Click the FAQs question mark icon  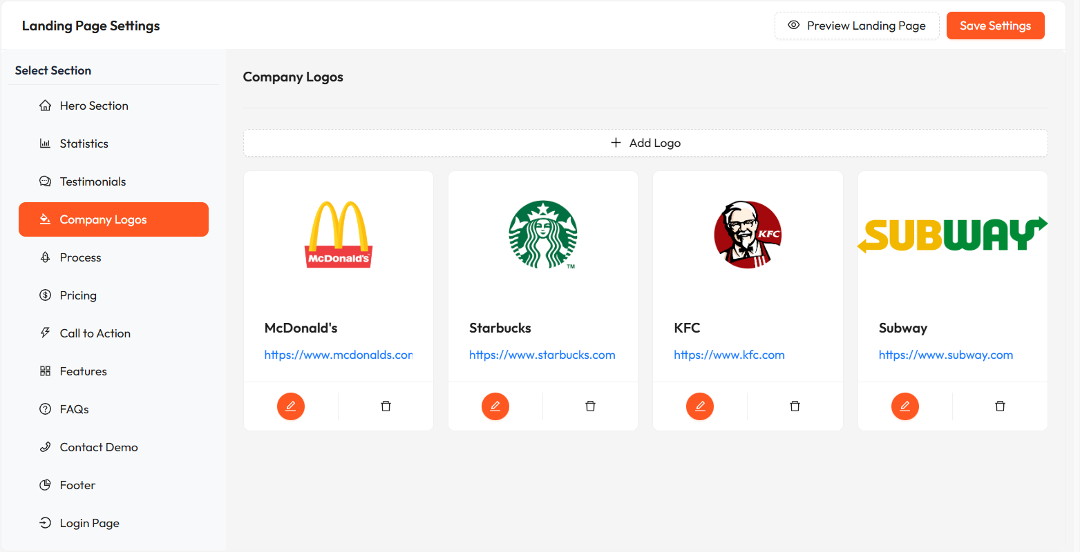(x=46, y=409)
